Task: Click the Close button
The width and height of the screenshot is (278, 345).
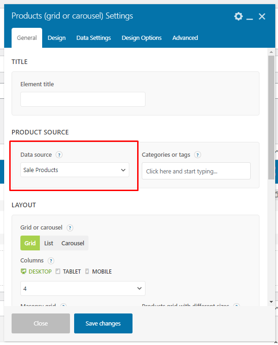Action: click(41, 324)
